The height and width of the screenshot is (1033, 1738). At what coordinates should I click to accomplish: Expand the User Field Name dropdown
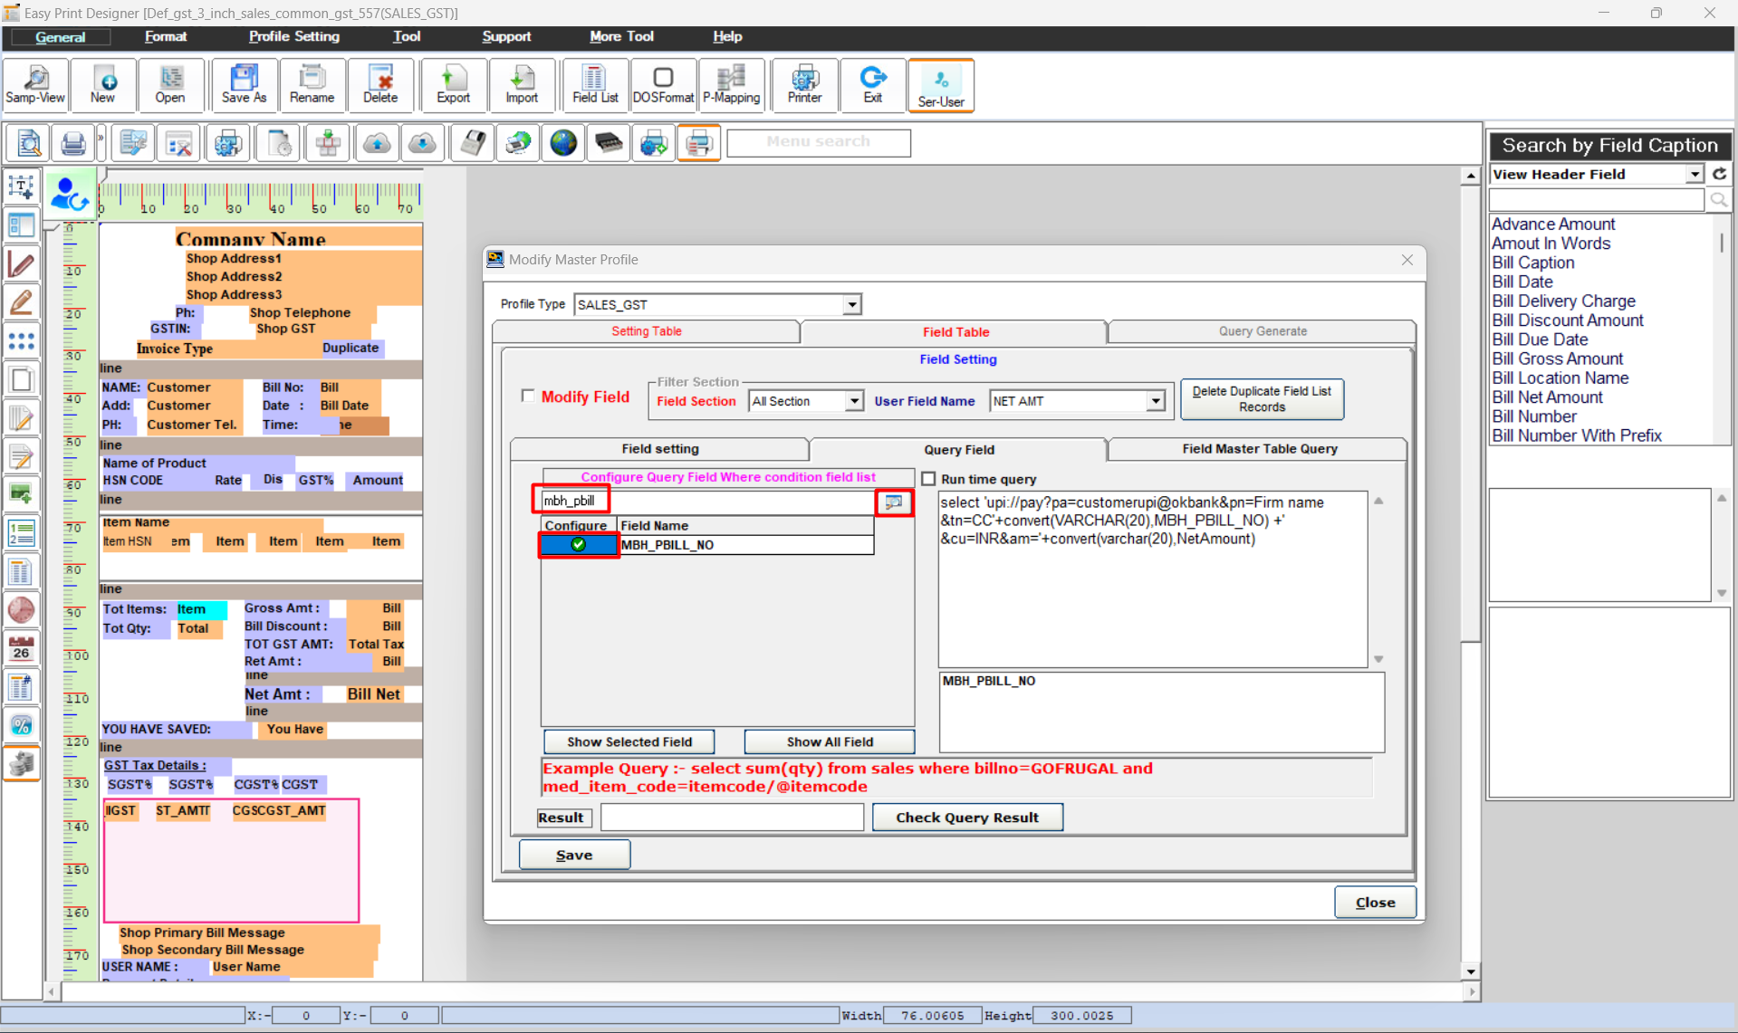(1155, 401)
